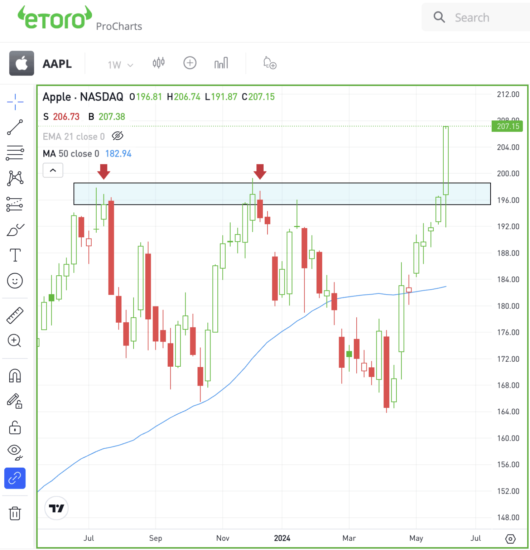Open the 1W timeframe dropdown

(x=120, y=65)
